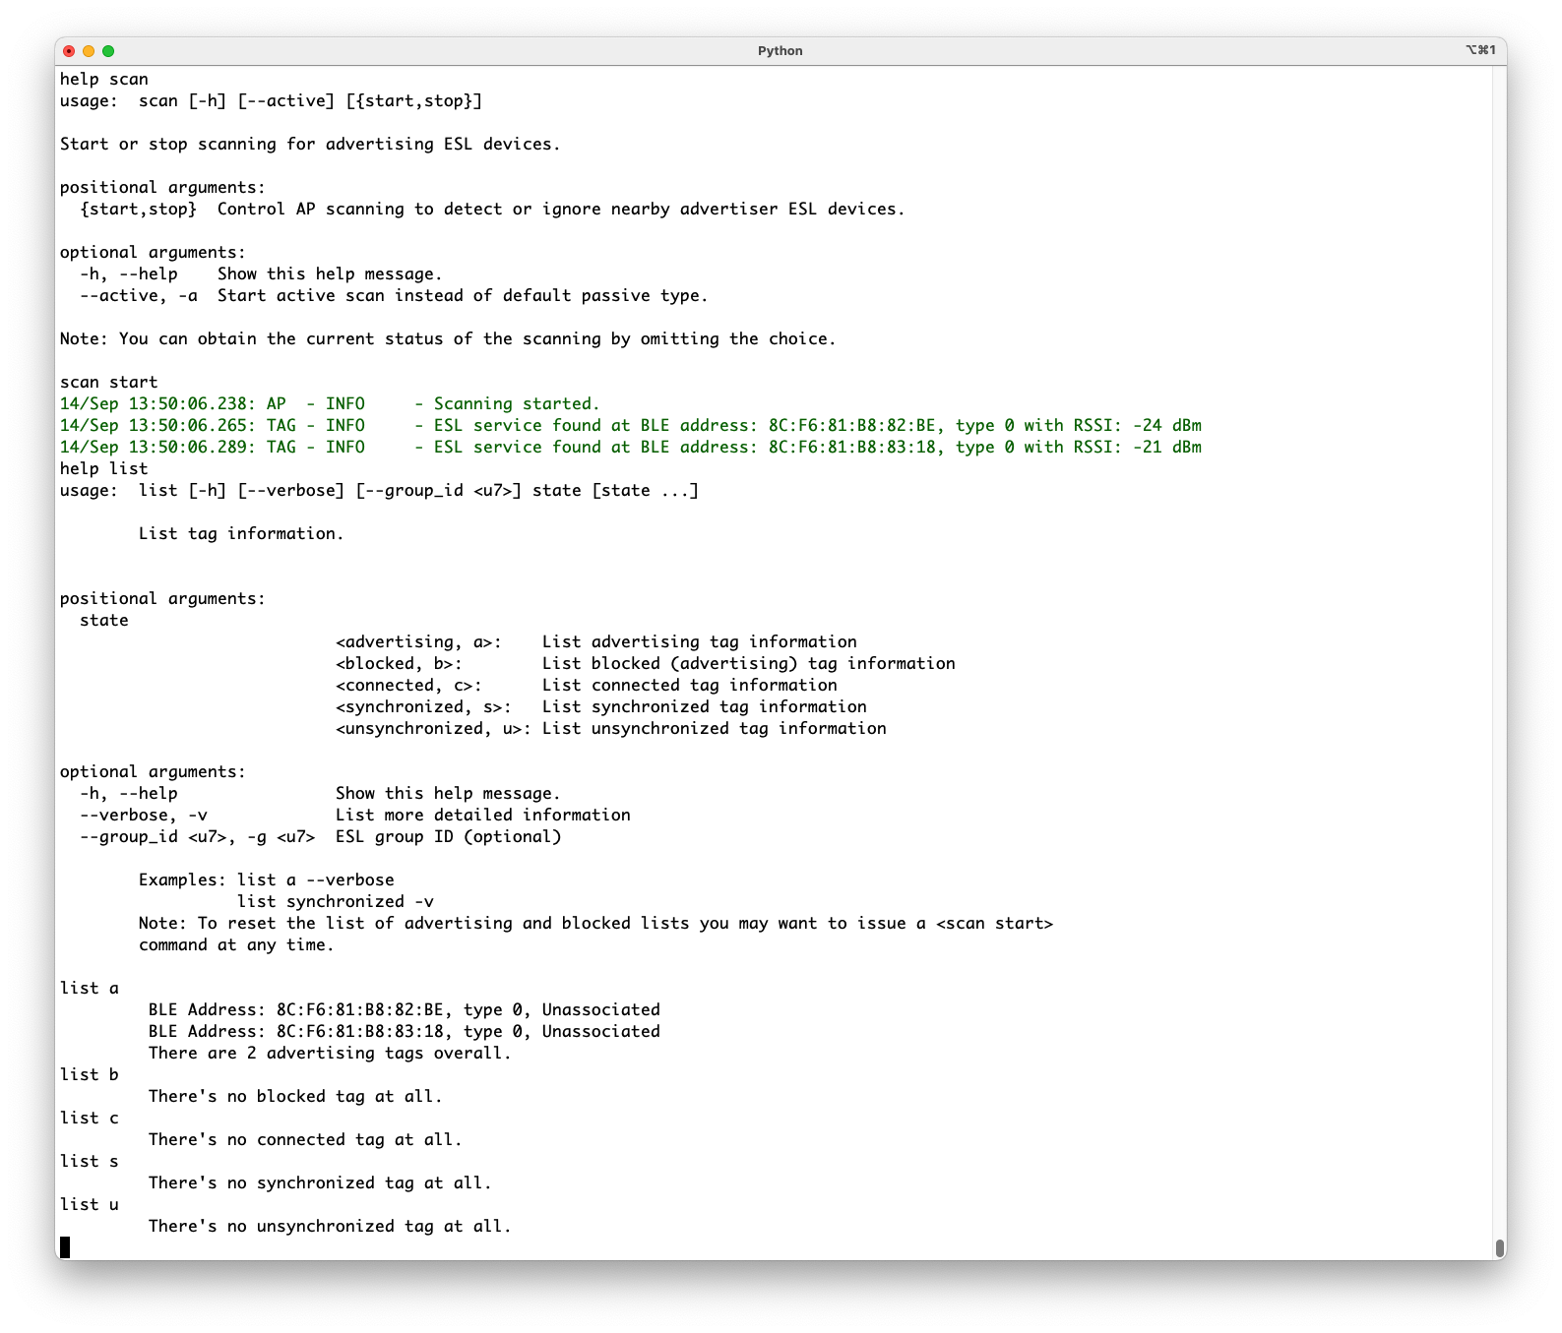
Task: Click the green zoom window button
Action: coord(108,51)
